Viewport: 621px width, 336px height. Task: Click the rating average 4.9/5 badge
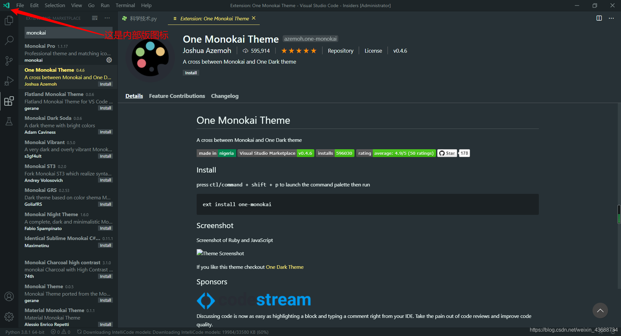point(396,153)
